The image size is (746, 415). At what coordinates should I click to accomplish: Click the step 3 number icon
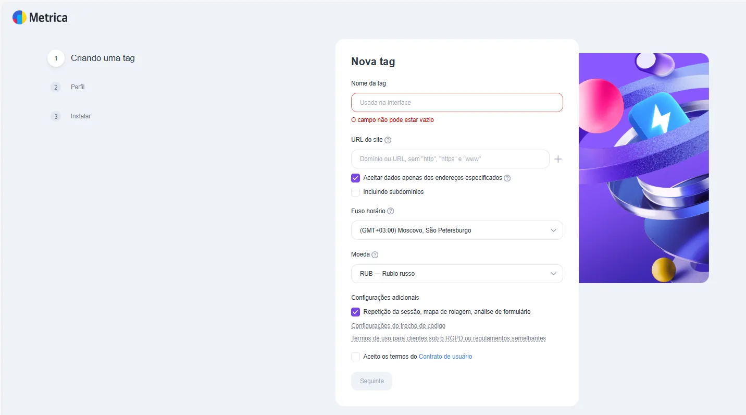[56, 116]
